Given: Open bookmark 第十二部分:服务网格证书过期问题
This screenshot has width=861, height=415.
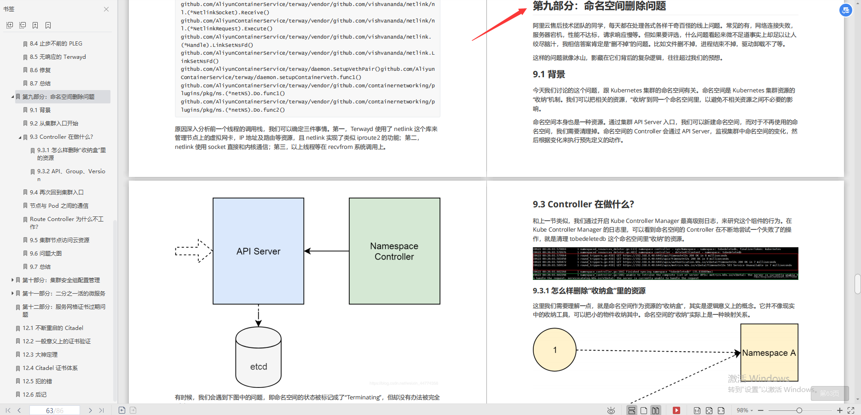Looking at the screenshot, I should pos(64,311).
